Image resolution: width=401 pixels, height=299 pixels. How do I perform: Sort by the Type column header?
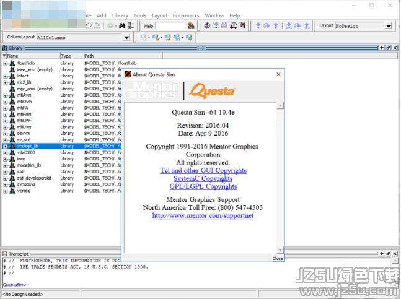72,56
